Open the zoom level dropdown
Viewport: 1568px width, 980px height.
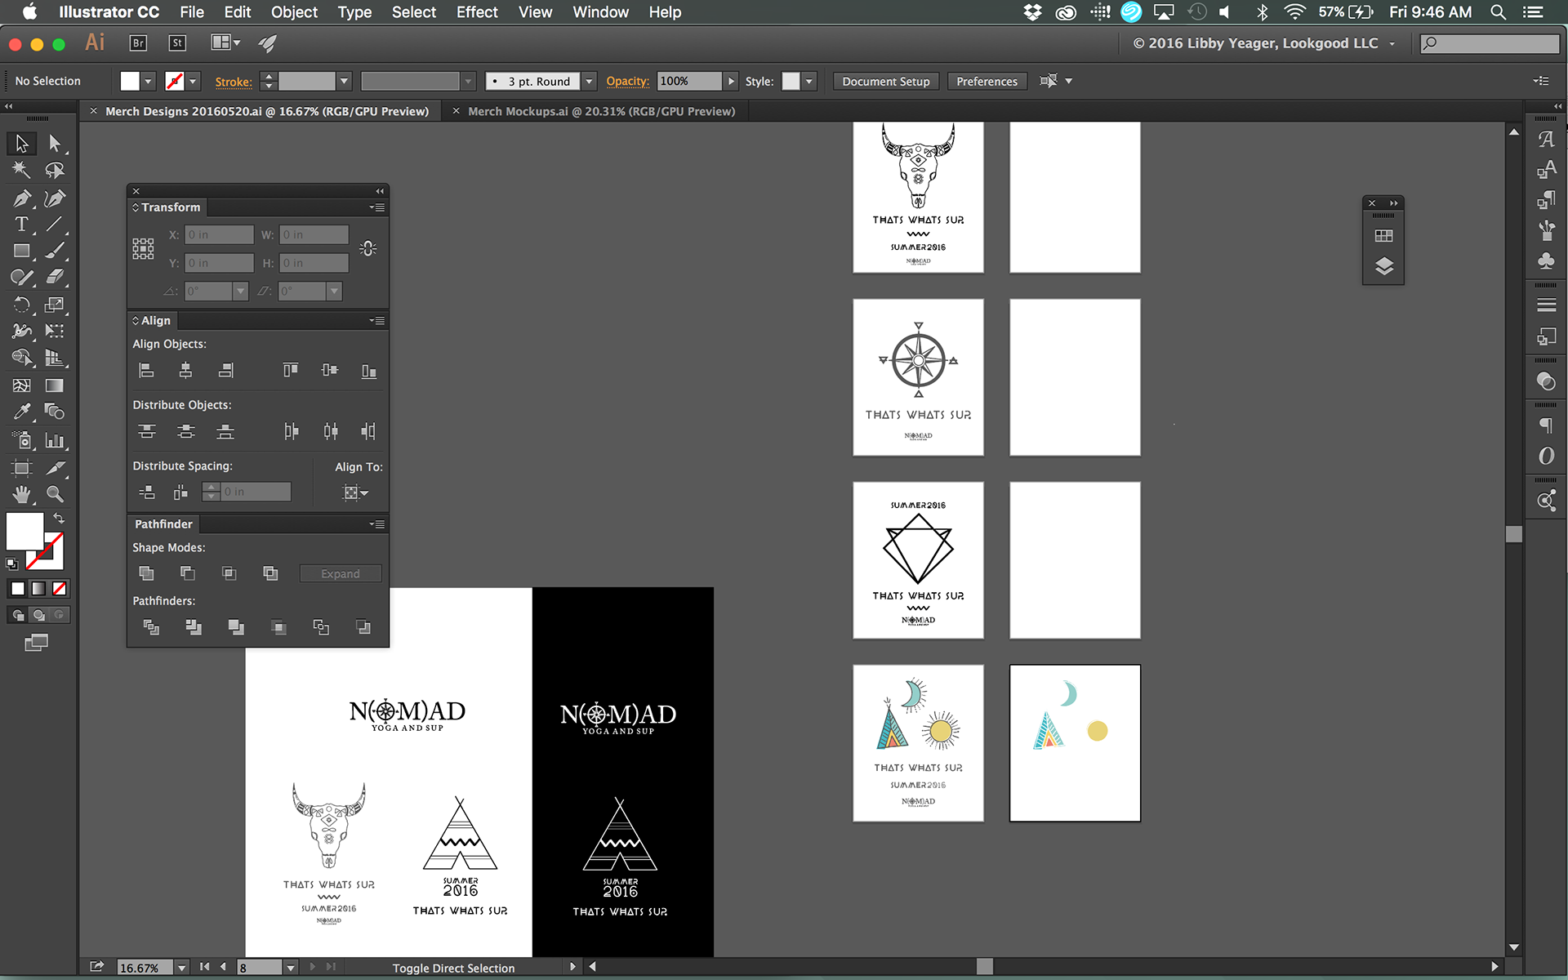click(182, 968)
